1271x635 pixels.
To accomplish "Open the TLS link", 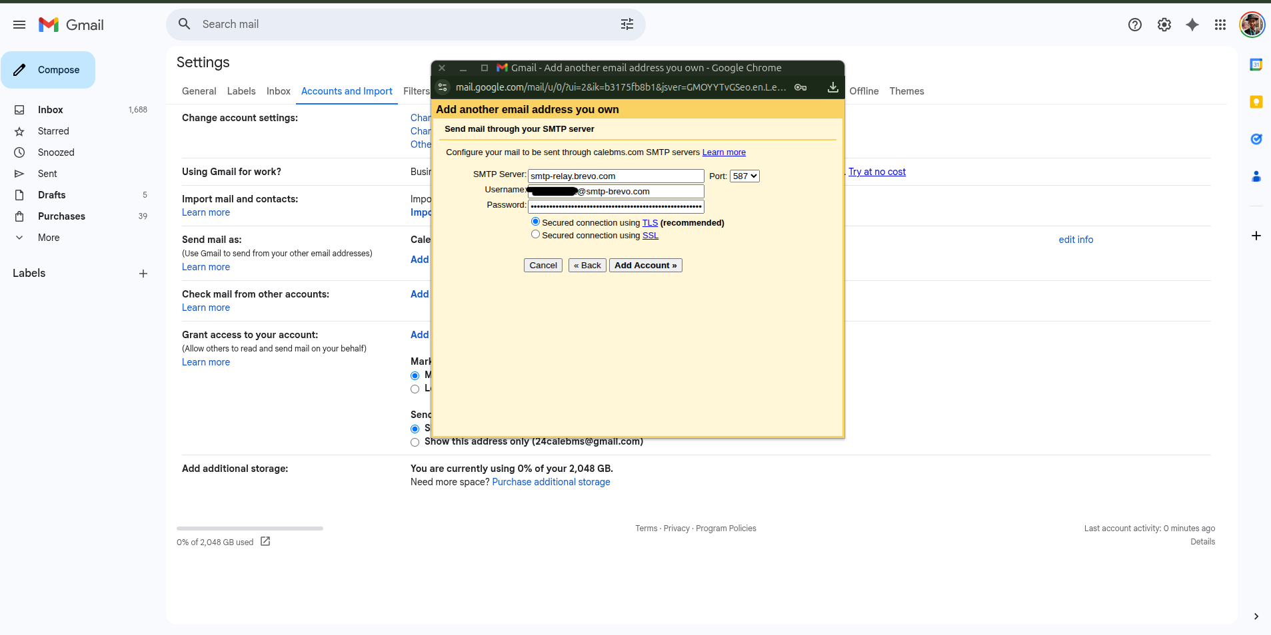I will [x=650, y=223].
